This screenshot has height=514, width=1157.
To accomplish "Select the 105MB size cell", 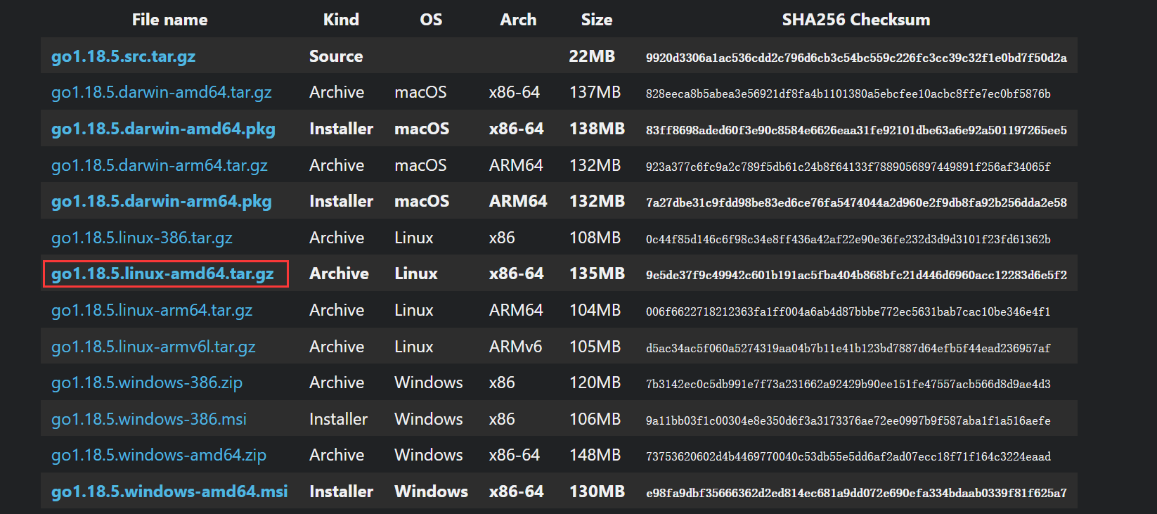I will point(595,347).
